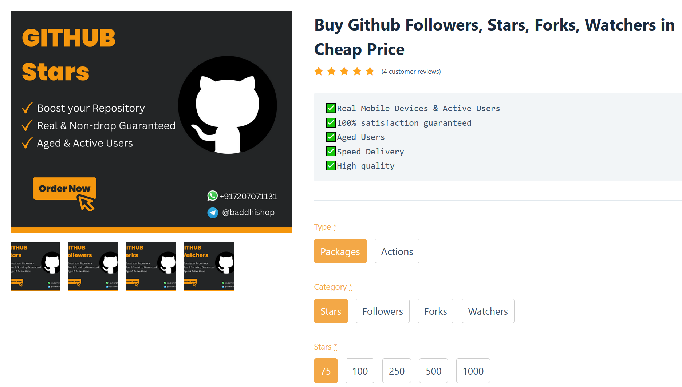This screenshot has width=682, height=387.
Task: Pick the 1000 stars quantity
Action: point(473,371)
